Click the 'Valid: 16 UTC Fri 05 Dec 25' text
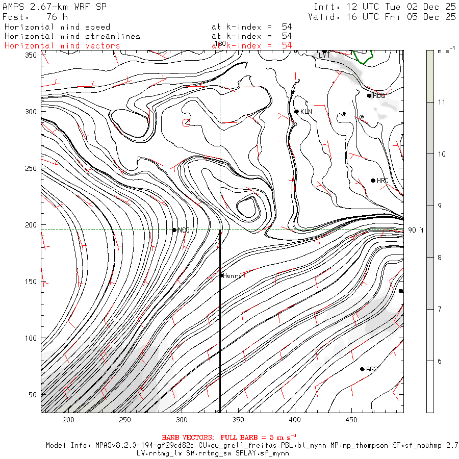459x459 pixels. [382, 17]
